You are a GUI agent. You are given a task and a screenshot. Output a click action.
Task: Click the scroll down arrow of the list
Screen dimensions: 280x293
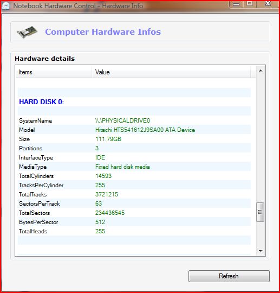tap(261, 251)
